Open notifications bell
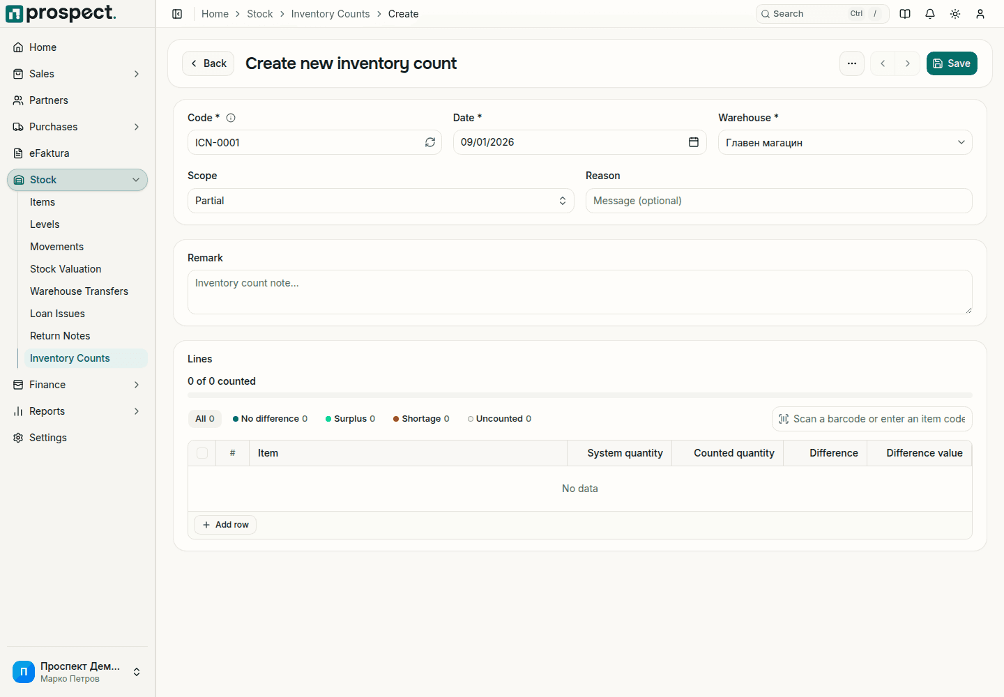Screen dimensions: 1004x697 point(930,14)
